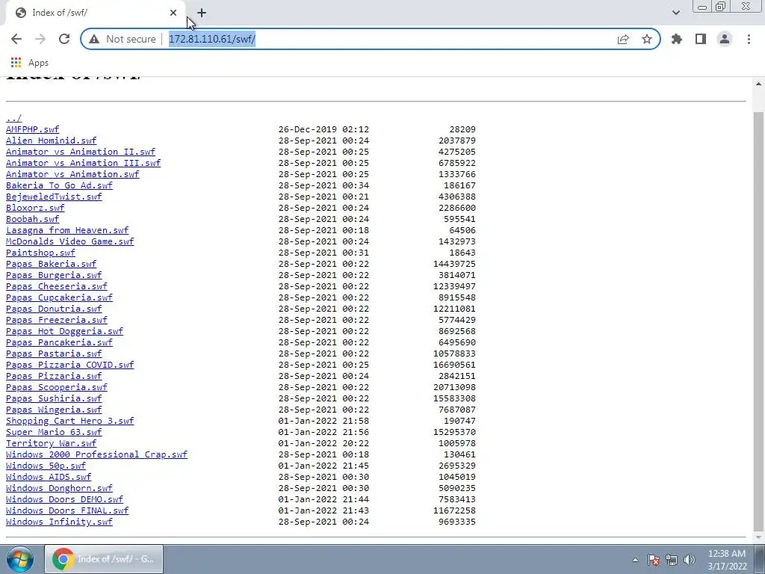Image resolution: width=765 pixels, height=574 pixels.
Task: Open the tab search dropdown arrow
Action: (675, 13)
